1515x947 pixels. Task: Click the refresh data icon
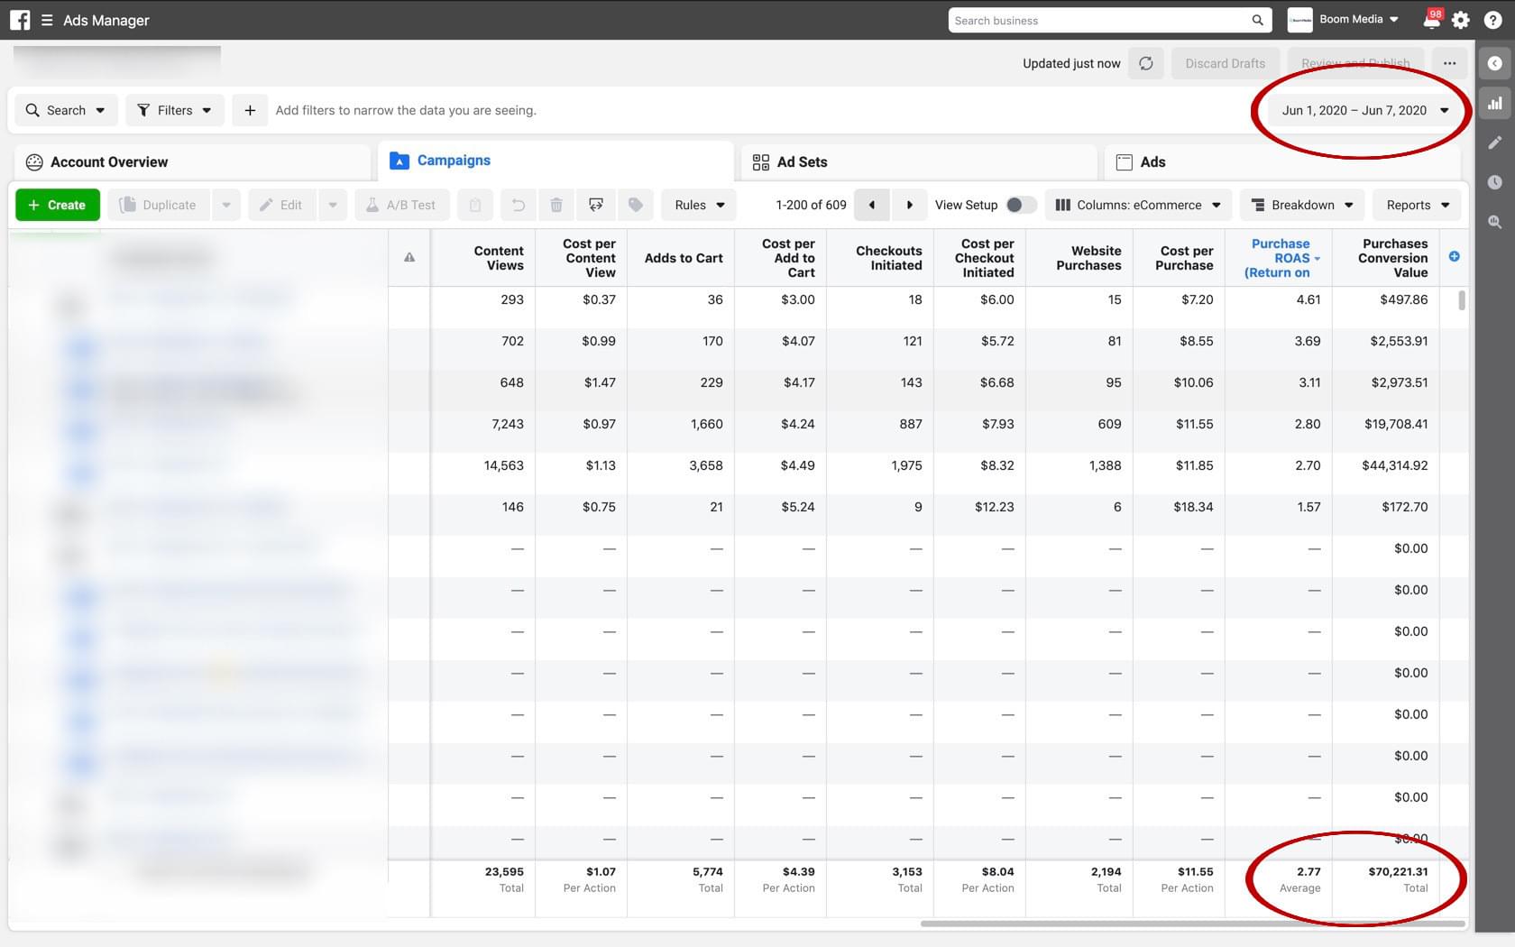click(1145, 63)
